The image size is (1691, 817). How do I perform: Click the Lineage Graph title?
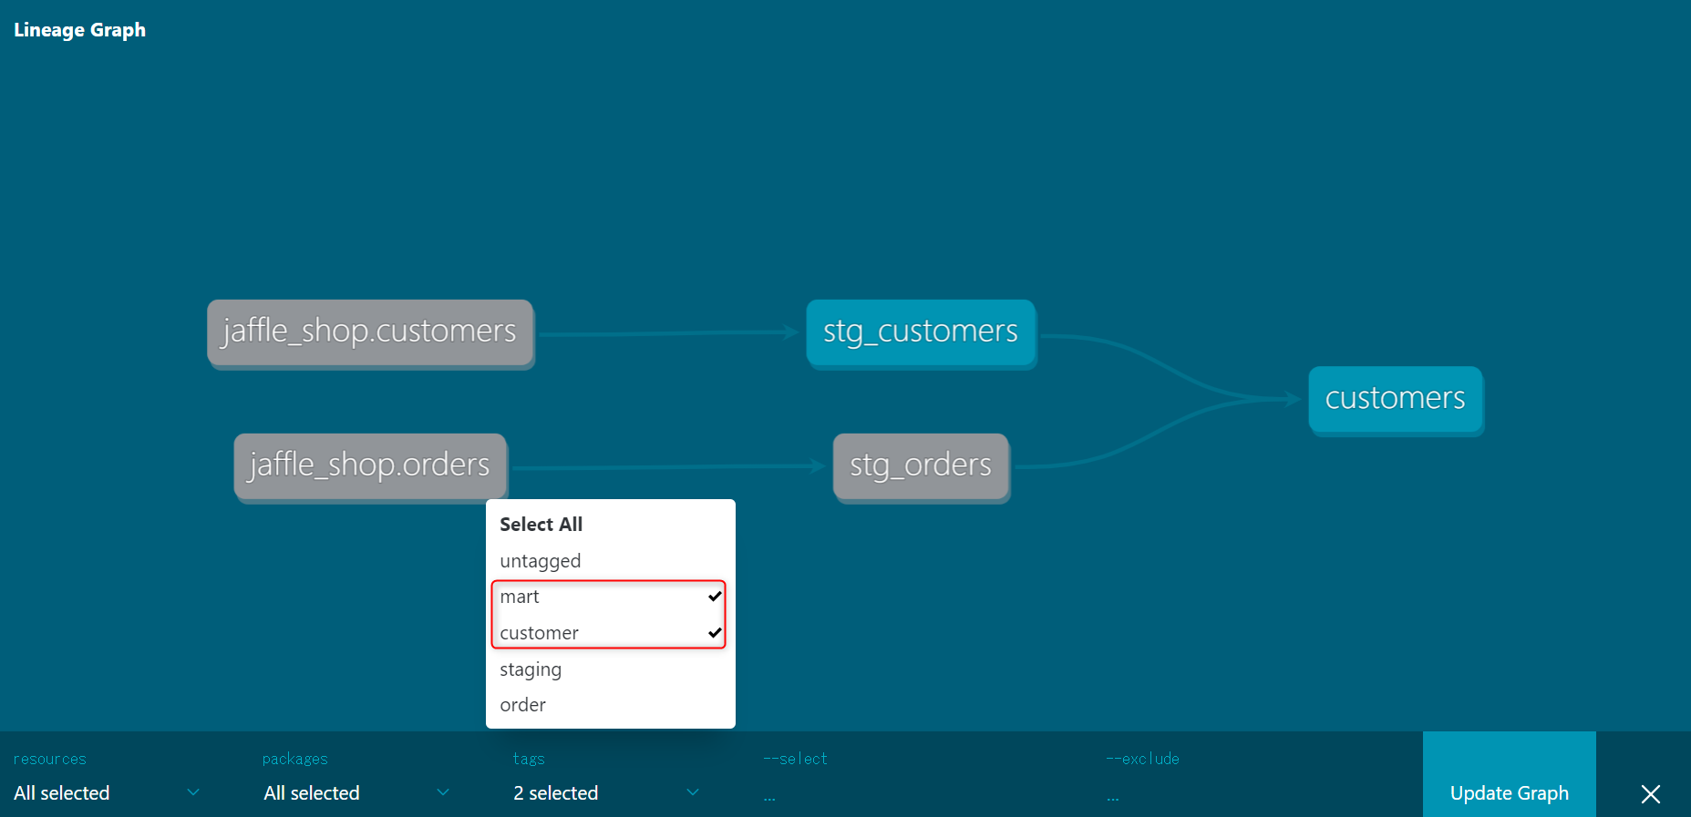80,30
